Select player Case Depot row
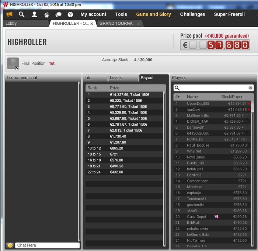The image size is (258, 251). coord(212,217)
